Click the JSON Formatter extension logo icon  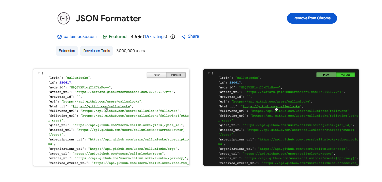pos(64,18)
